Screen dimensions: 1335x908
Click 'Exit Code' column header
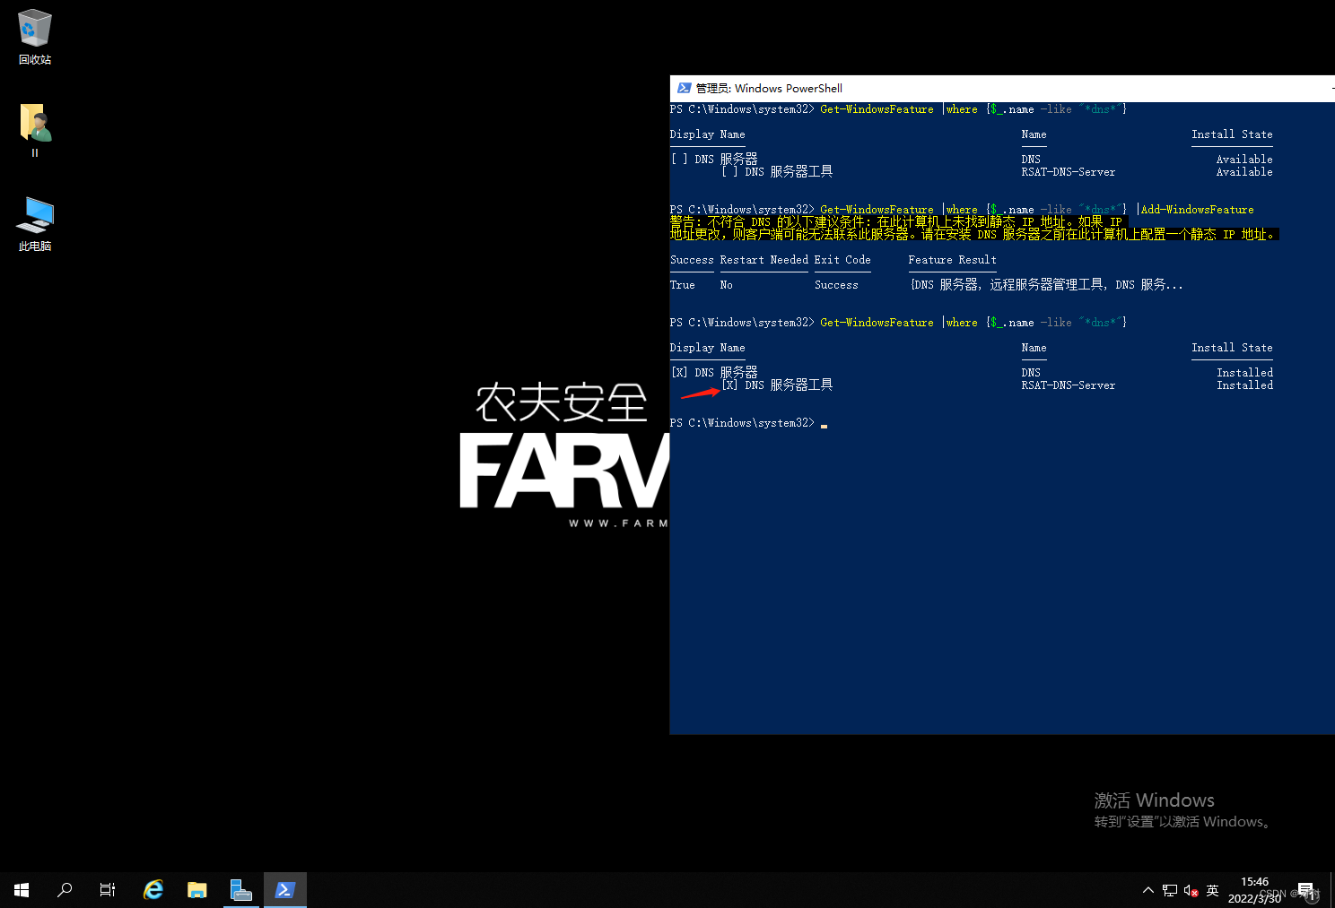coord(842,260)
